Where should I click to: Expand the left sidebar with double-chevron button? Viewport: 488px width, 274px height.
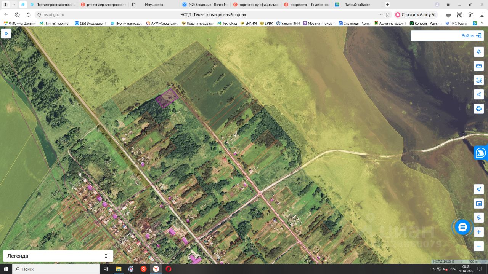(6, 33)
